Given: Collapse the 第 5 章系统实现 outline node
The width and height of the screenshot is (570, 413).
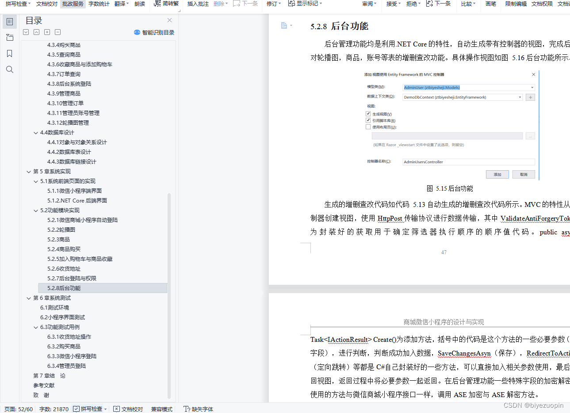Looking at the screenshot, I should (29, 172).
